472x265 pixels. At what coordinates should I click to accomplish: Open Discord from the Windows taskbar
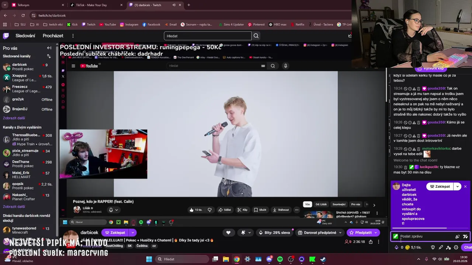(269, 259)
